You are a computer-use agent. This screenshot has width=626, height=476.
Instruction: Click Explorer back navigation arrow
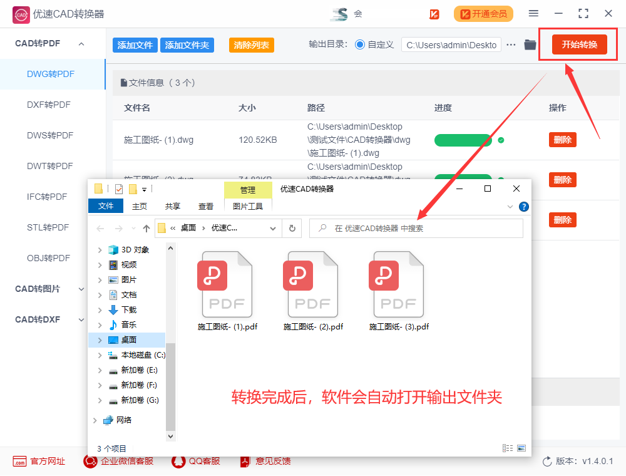(100, 229)
